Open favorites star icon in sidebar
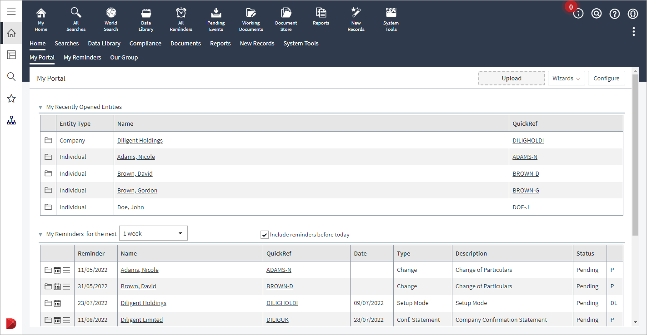Viewport: 647px width, 335px height. [x=11, y=99]
